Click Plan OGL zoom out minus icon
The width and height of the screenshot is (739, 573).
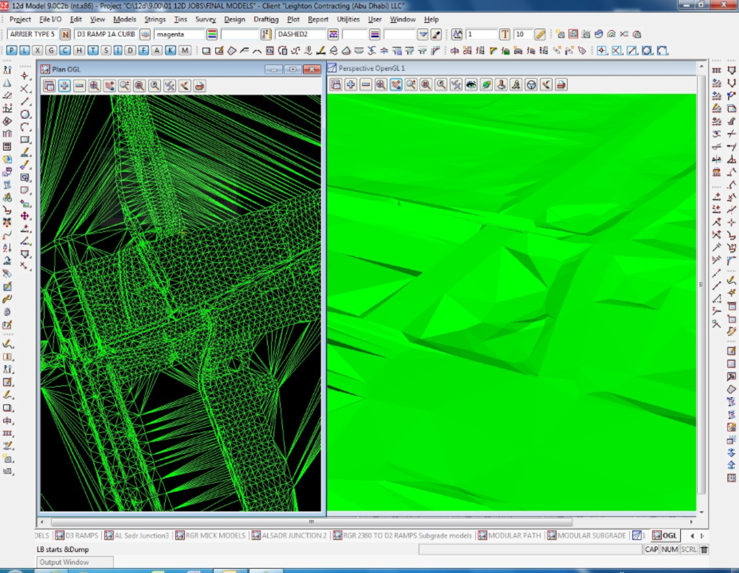click(80, 86)
